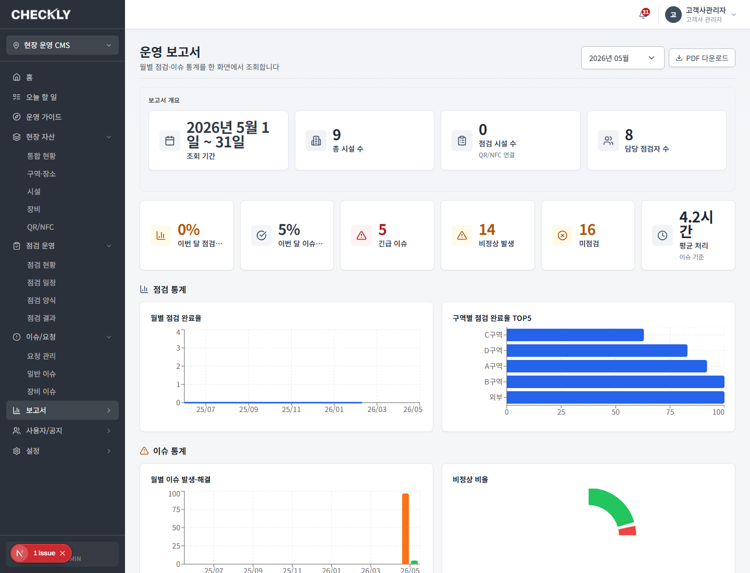Click the CHECKLY logo
750x573 pixels.
pos(41,15)
